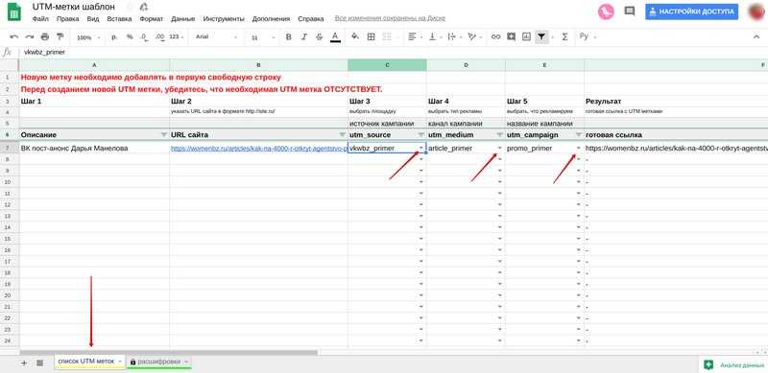Open more number formats (123)
Viewport: 768px width, 373px height.
177,37
